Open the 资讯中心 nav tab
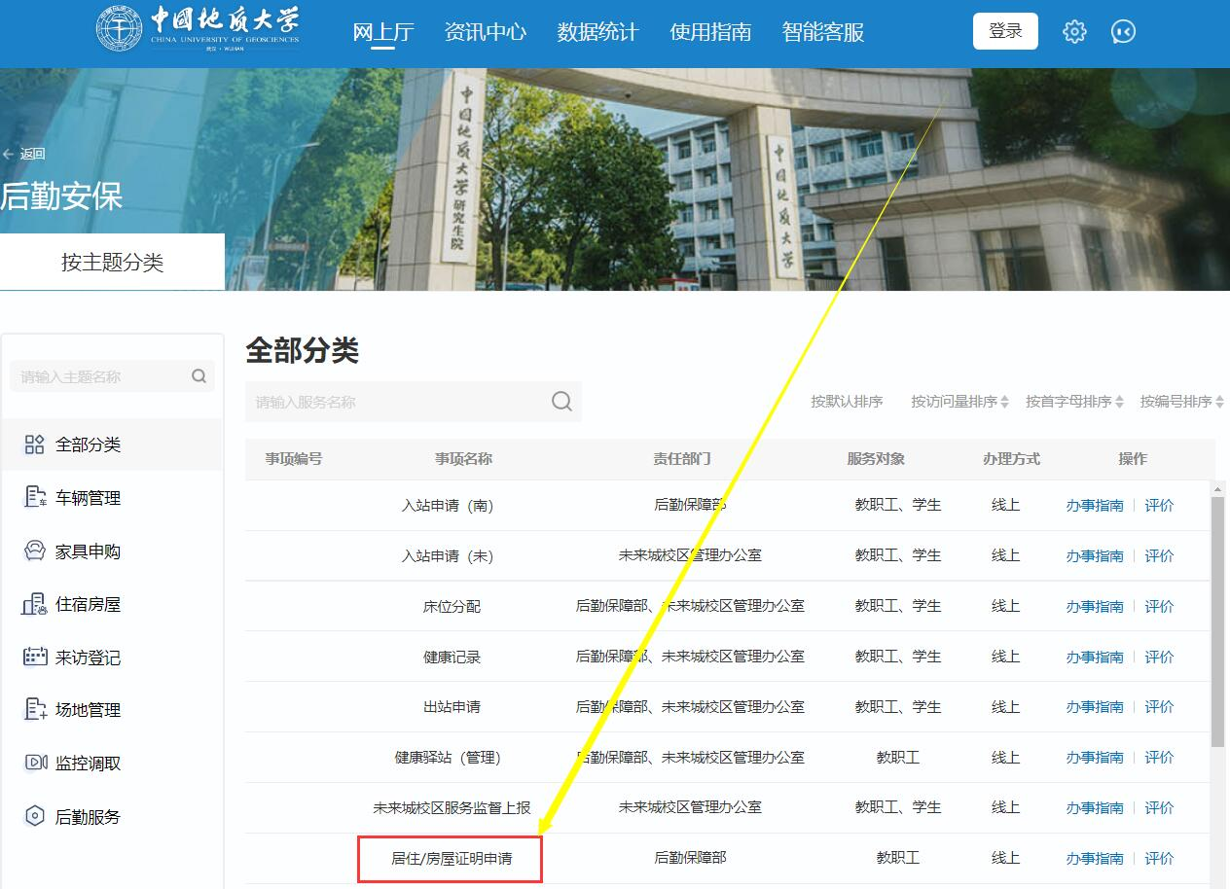Image resolution: width=1230 pixels, height=889 pixels. [x=485, y=32]
